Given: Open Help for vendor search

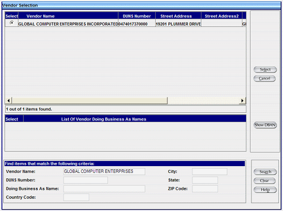Looking at the screenshot, I should coord(265,190).
